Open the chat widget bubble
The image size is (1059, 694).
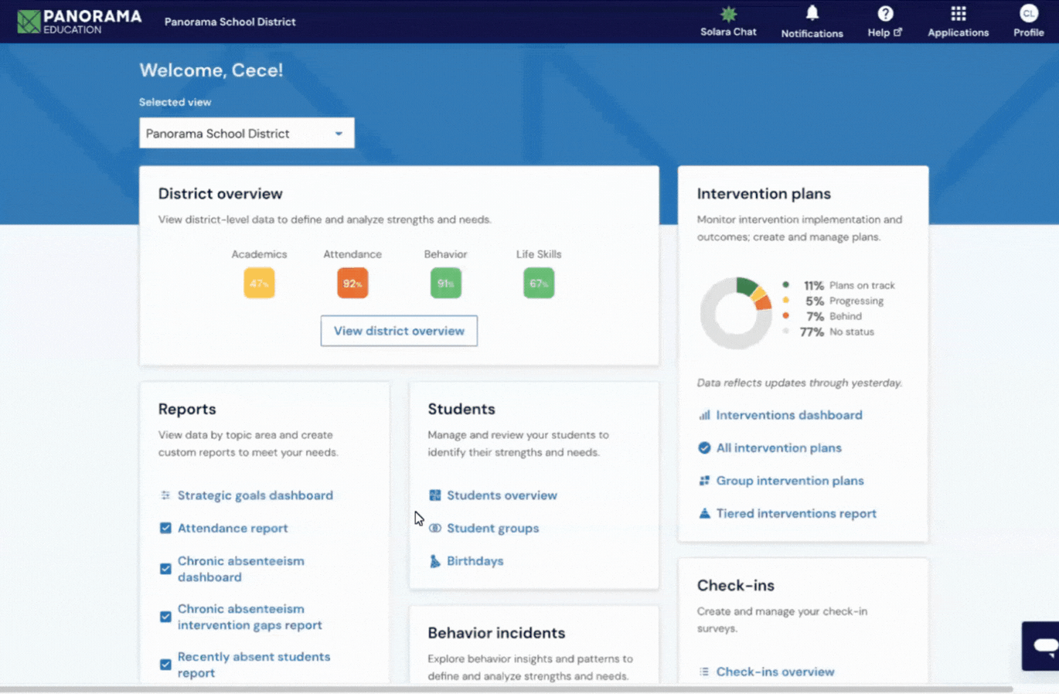pyautogui.click(x=1041, y=646)
